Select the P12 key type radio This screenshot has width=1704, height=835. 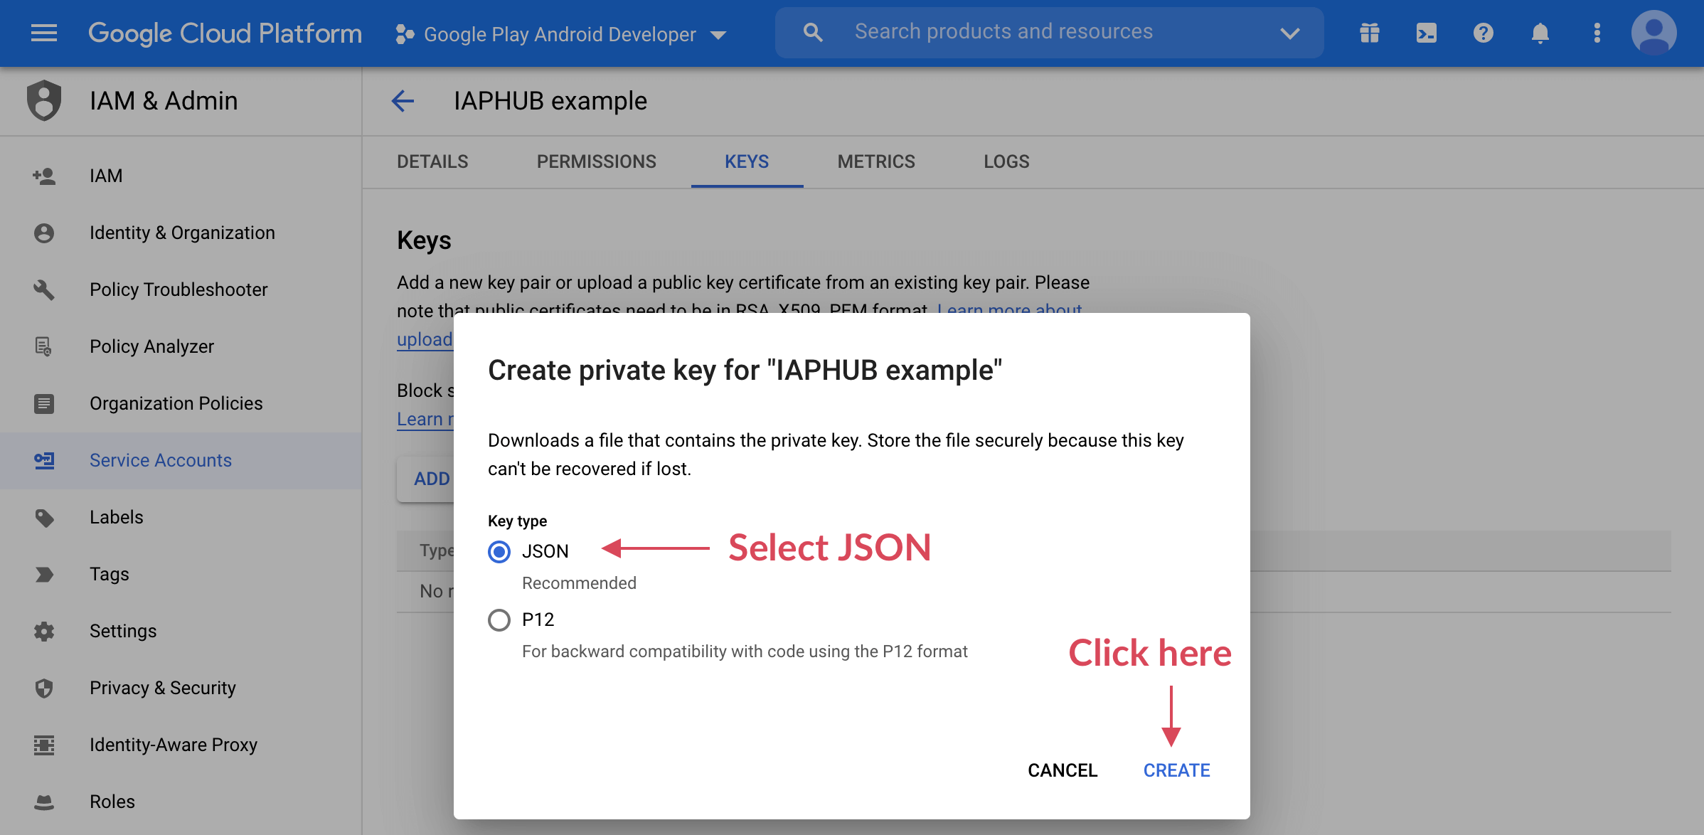(499, 619)
